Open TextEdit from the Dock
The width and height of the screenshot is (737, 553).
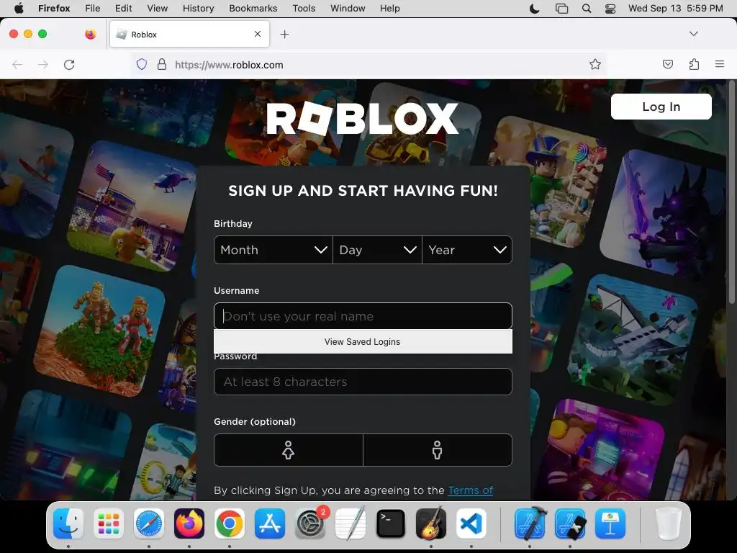pos(351,523)
